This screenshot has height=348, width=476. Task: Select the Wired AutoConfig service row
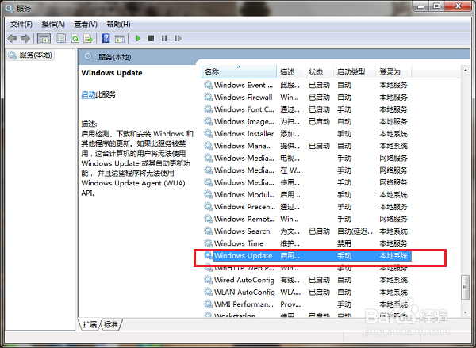point(307,280)
